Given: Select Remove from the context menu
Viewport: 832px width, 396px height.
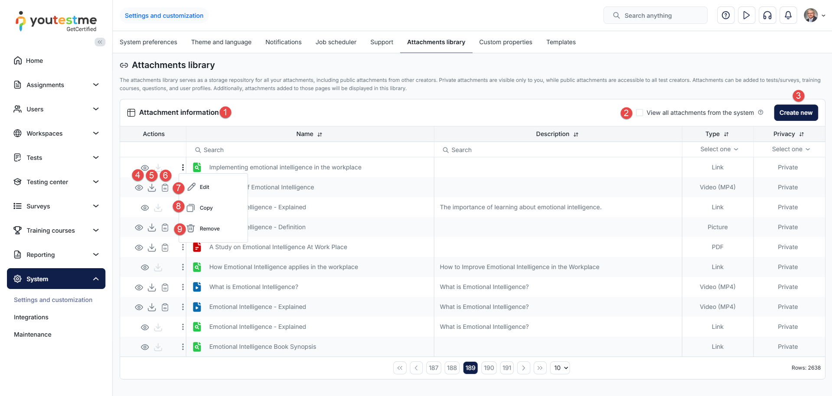Looking at the screenshot, I should click(209, 229).
